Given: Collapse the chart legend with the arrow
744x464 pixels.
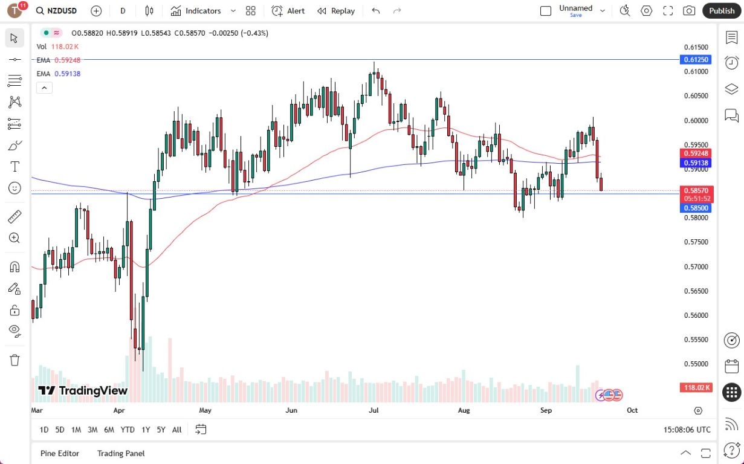Looking at the screenshot, I should tap(44, 88).
